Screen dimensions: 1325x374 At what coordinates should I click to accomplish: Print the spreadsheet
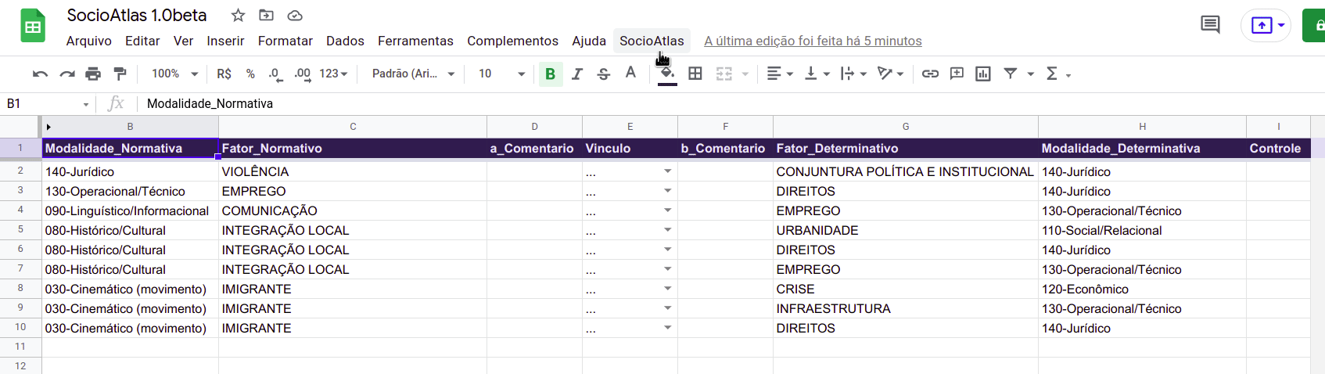click(x=93, y=74)
